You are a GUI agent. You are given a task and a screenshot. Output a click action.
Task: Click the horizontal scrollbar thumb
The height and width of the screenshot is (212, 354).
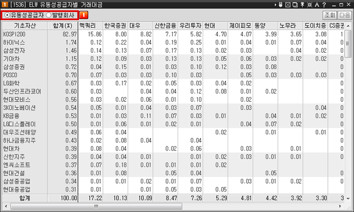click(x=96, y=206)
